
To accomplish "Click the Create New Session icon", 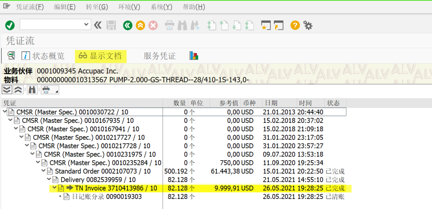I will pyautogui.click(x=266, y=26).
